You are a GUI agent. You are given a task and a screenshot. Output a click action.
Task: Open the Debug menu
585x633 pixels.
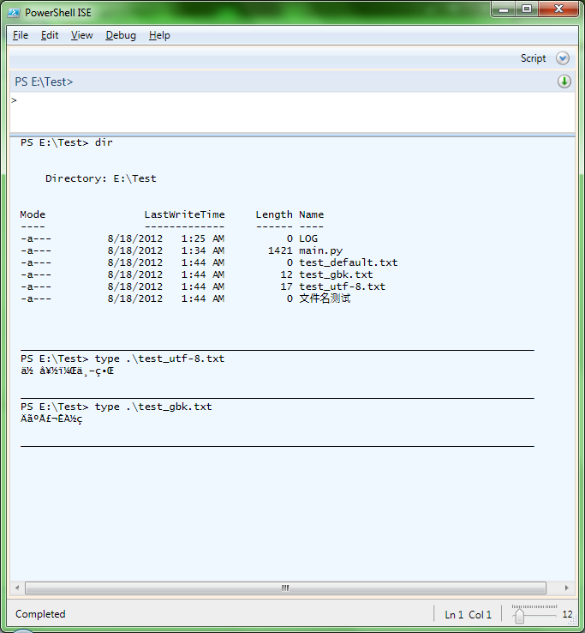[121, 35]
